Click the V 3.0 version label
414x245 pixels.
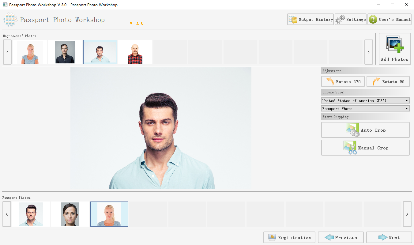coord(137,23)
